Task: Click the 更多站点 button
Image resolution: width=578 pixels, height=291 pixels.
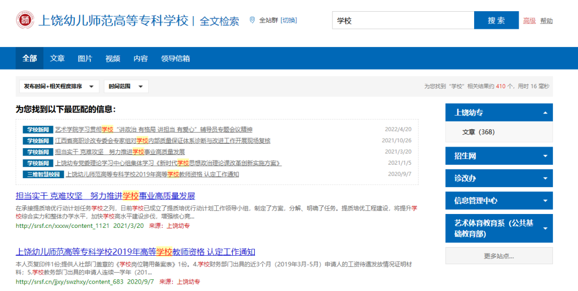Action: [498, 256]
